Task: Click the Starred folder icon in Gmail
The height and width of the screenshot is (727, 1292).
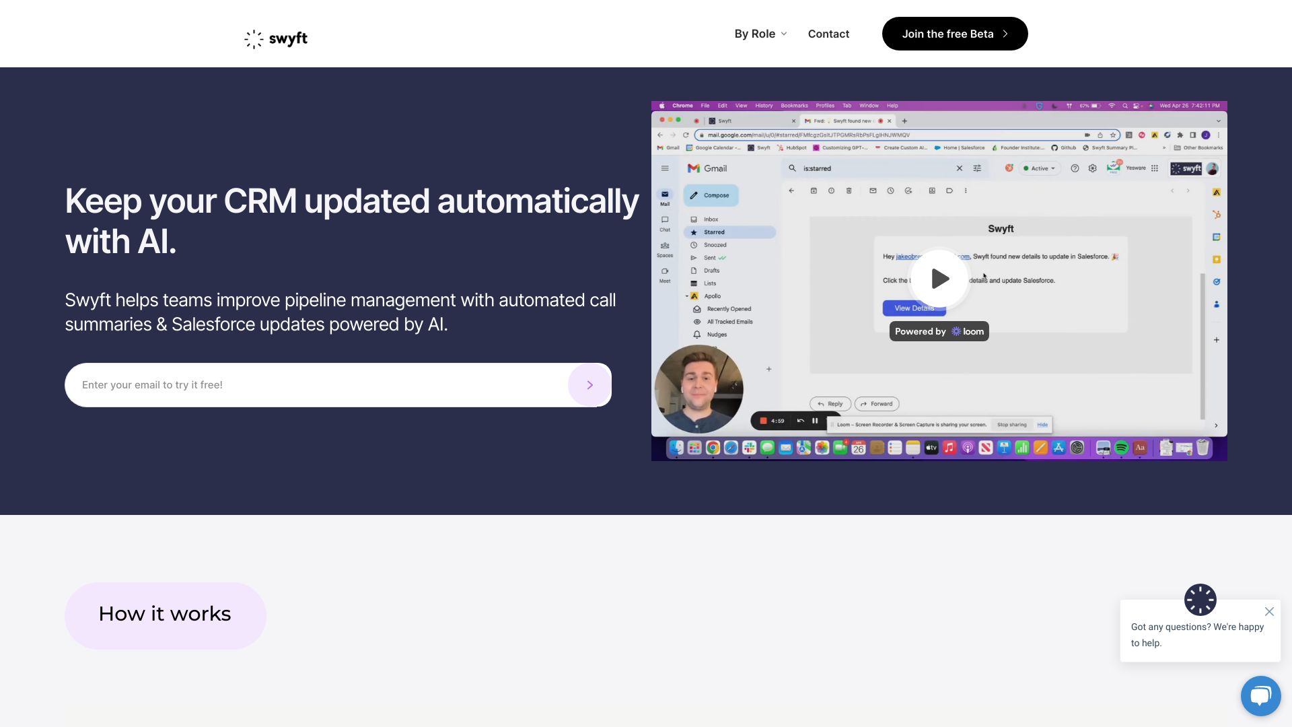Action: coord(695,232)
